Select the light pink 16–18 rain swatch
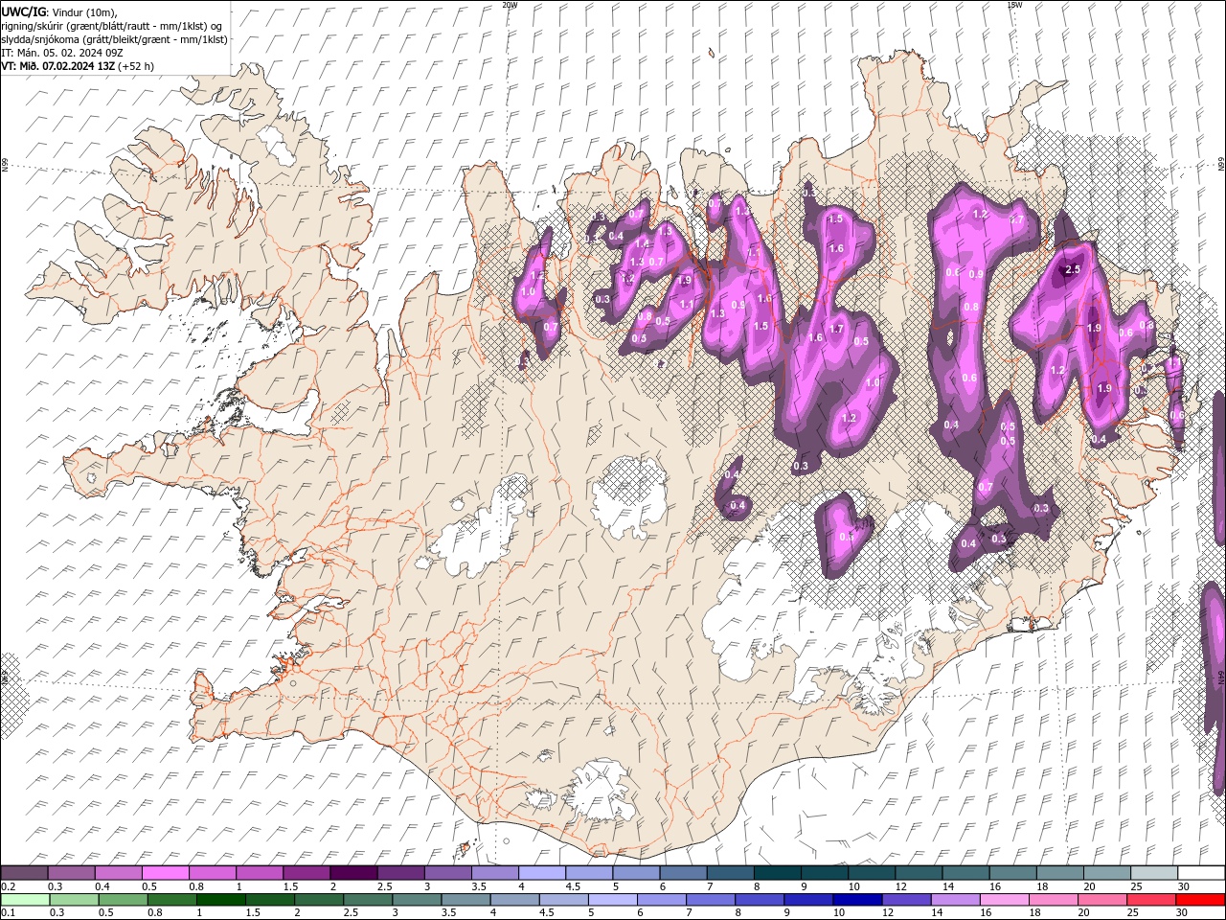 tap(1005, 900)
